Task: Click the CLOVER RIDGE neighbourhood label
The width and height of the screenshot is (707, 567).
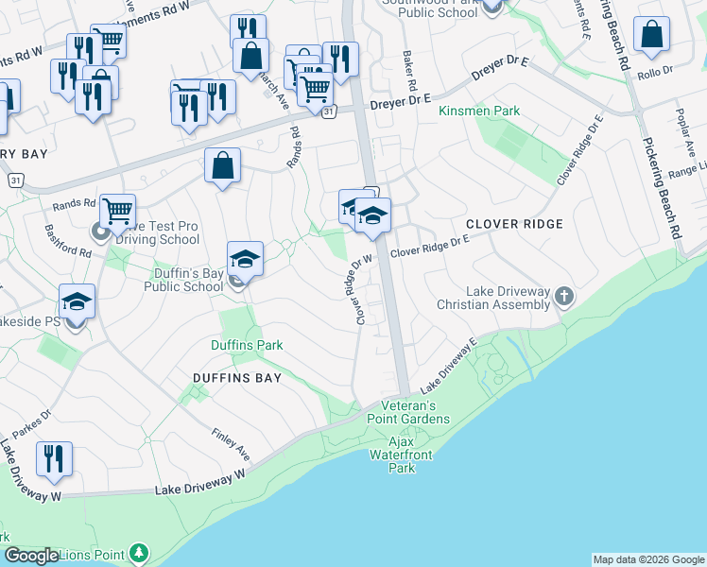Action: [514, 224]
